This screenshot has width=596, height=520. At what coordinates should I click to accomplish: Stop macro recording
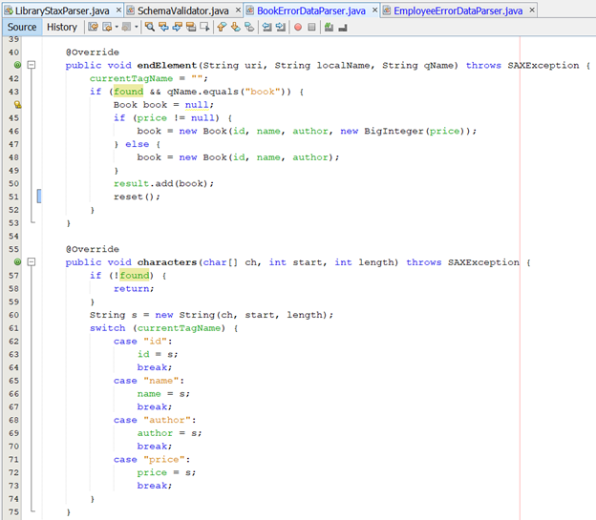point(311,27)
